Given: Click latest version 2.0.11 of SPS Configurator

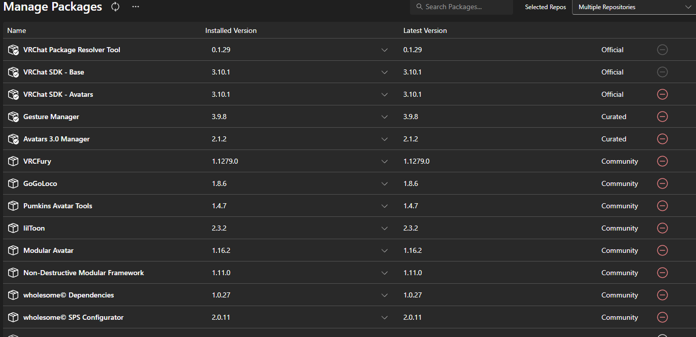Looking at the screenshot, I should point(413,317).
